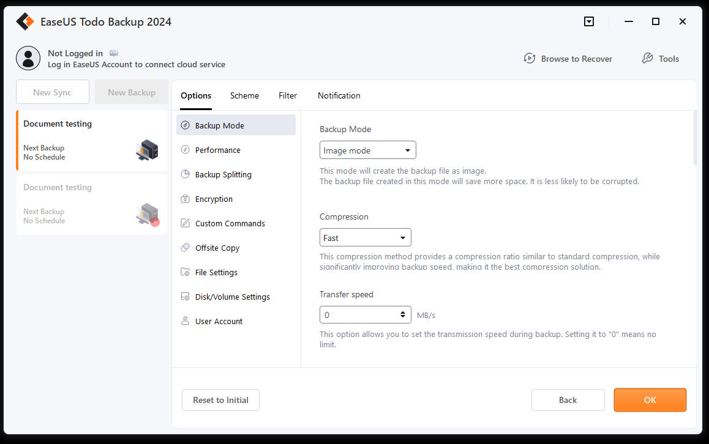Click Log in EaseUS Account link text

point(137,64)
